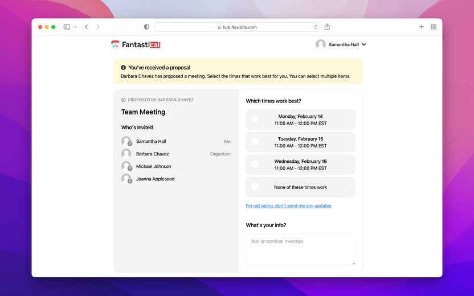Click the Organizer label beside Barbara Chavez
The image size is (474, 296).
pyautogui.click(x=220, y=154)
